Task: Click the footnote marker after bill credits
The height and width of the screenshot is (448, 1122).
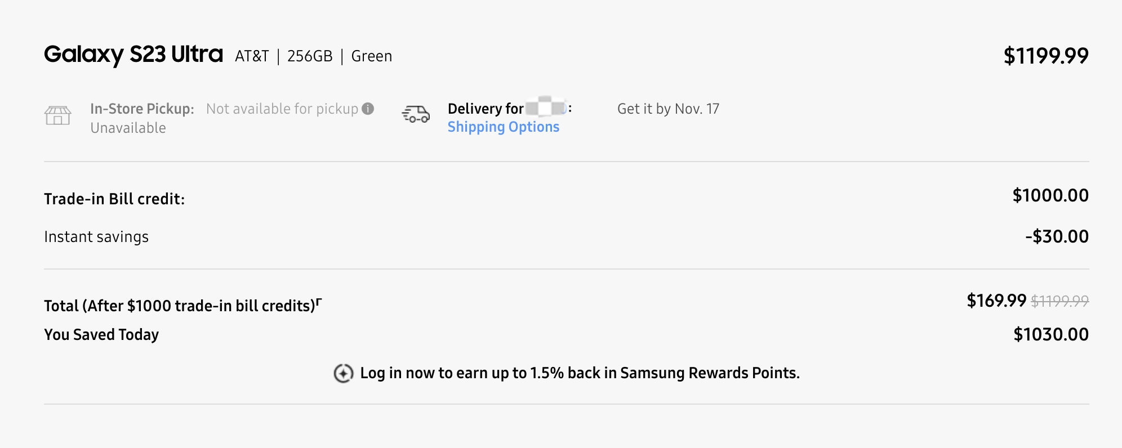Action: (x=319, y=302)
